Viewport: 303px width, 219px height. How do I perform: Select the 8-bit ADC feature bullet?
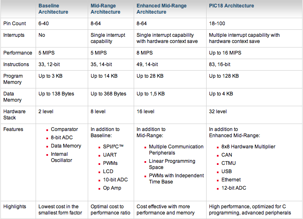(62, 138)
